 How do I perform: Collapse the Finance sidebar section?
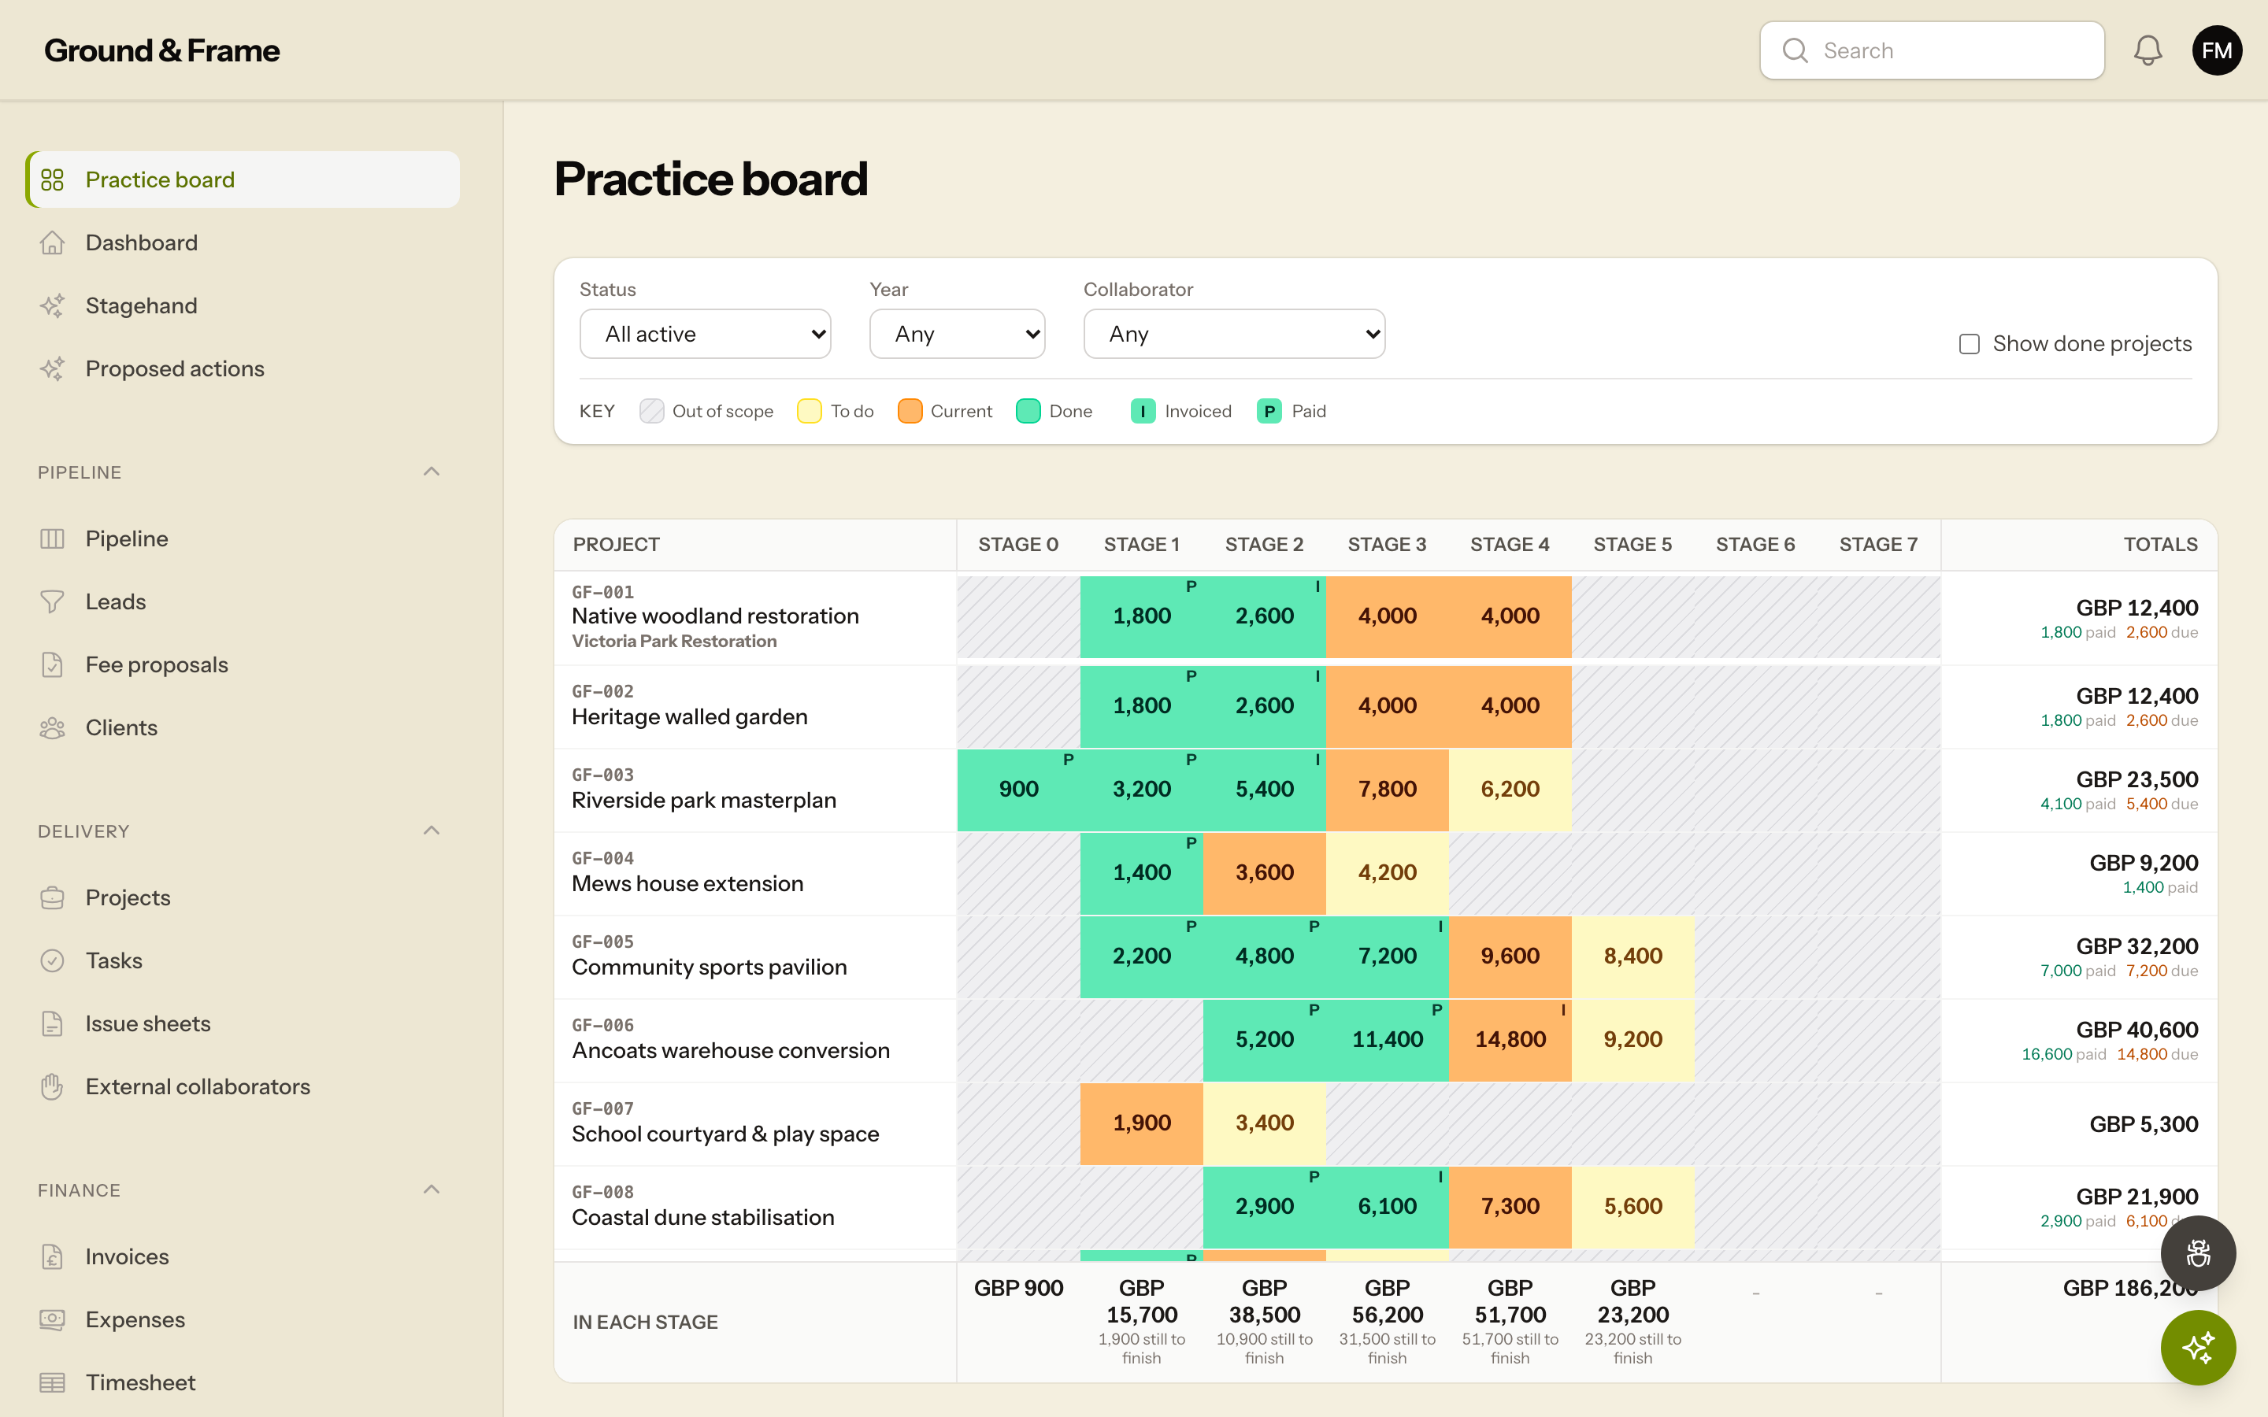click(431, 1189)
